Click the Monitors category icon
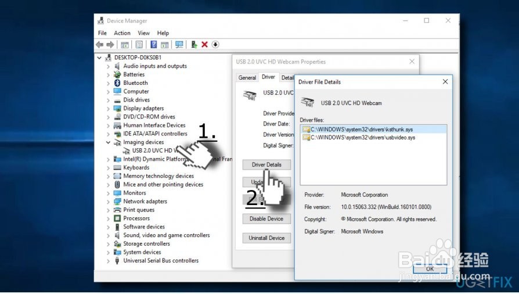 coord(117,193)
